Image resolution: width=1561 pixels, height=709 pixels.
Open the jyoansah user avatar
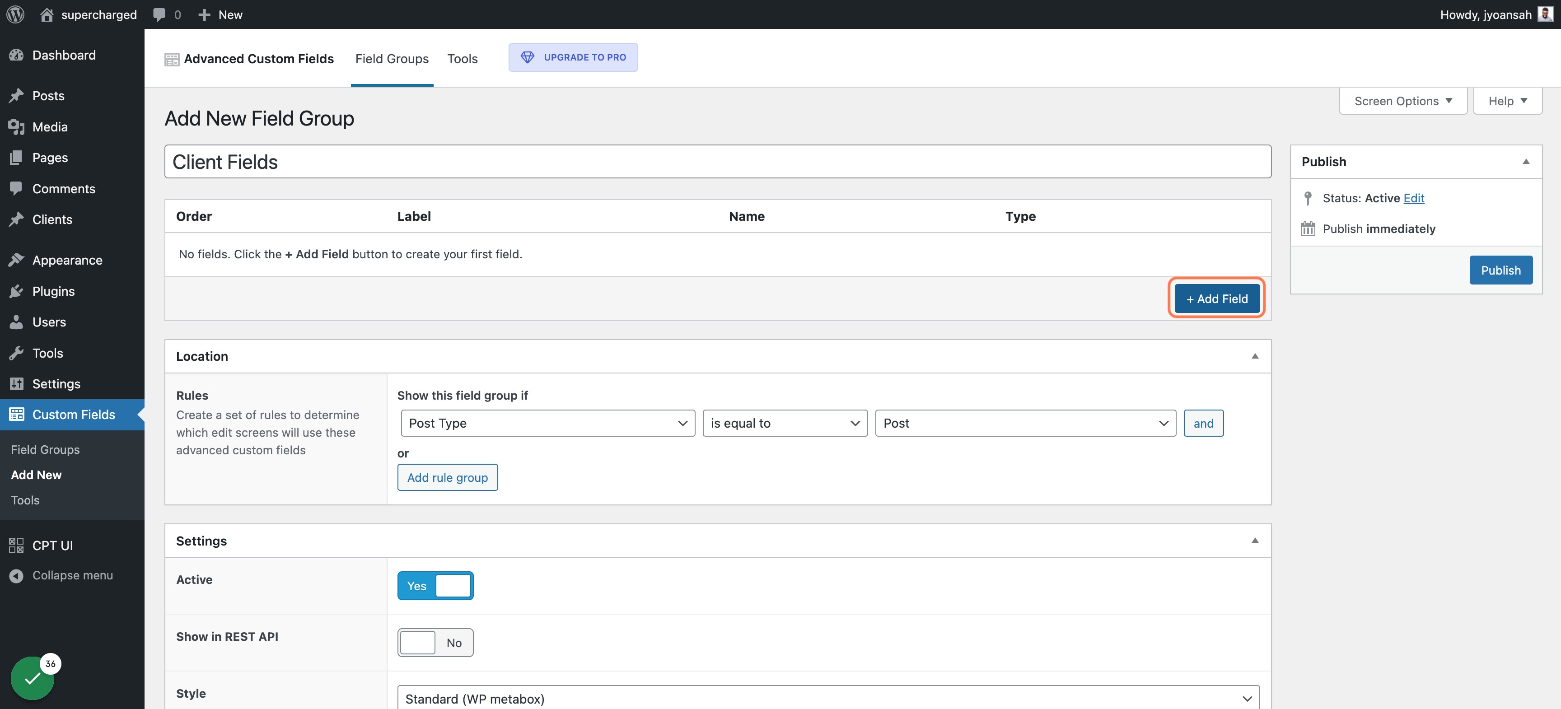point(1545,14)
